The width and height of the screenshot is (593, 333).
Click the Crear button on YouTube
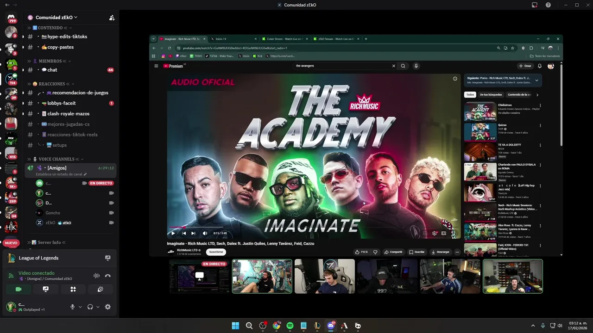525,66
